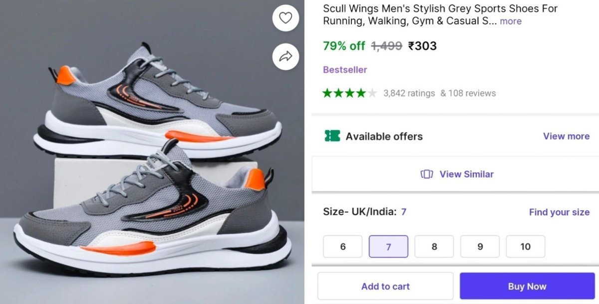
Task: Open View more available offers
Action: click(566, 136)
